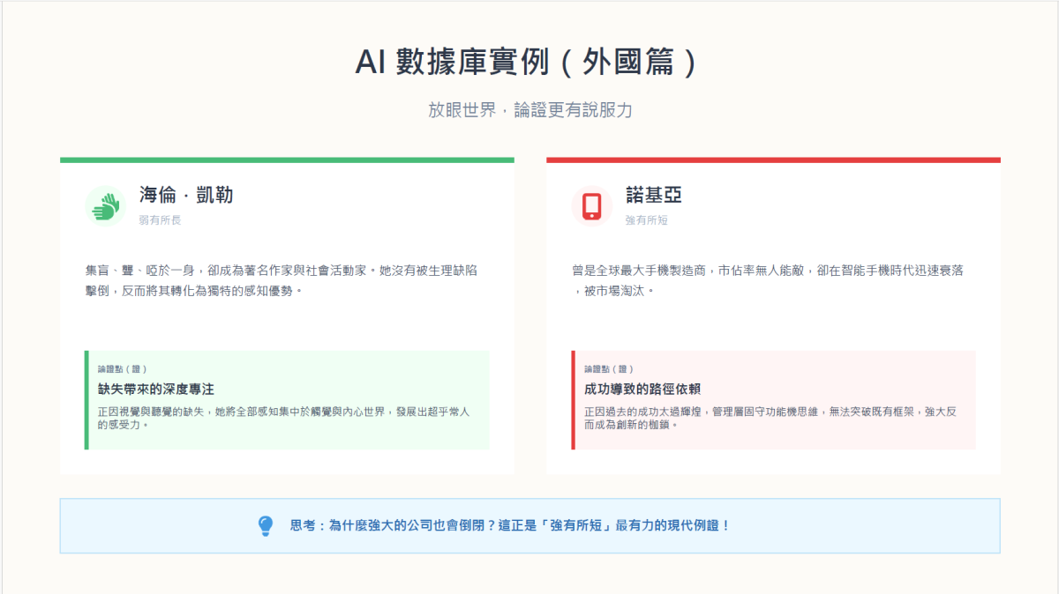Screen dimensions: 1059x594
Task: Click the 弱有所長 label
Action: click(160, 220)
